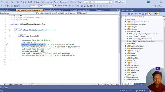Screen dimensions: 165x92
Task: Select DynamicExample.cs in Solution Explorer
Action: [x=139, y=36]
